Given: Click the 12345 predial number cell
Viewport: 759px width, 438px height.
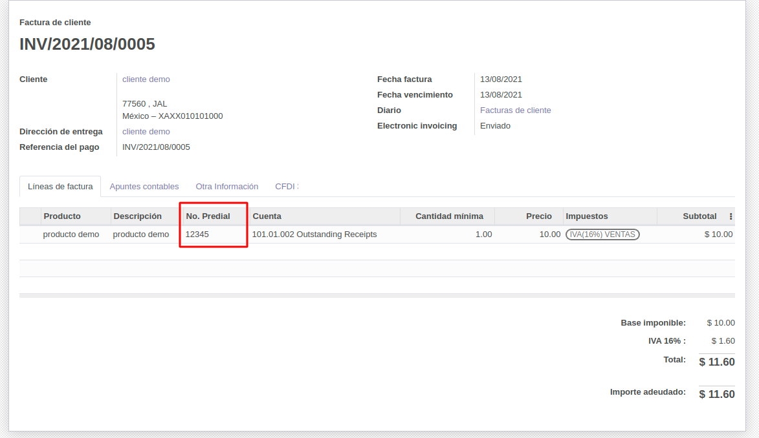Looking at the screenshot, I should (197, 235).
